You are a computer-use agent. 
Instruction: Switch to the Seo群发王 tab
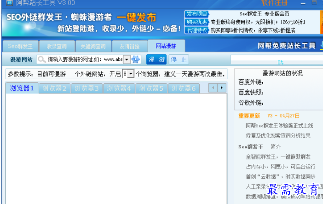[x=20, y=46]
